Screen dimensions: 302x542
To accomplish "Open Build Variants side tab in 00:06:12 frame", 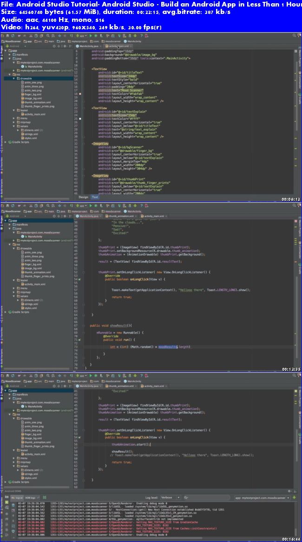I will point(2,187).
